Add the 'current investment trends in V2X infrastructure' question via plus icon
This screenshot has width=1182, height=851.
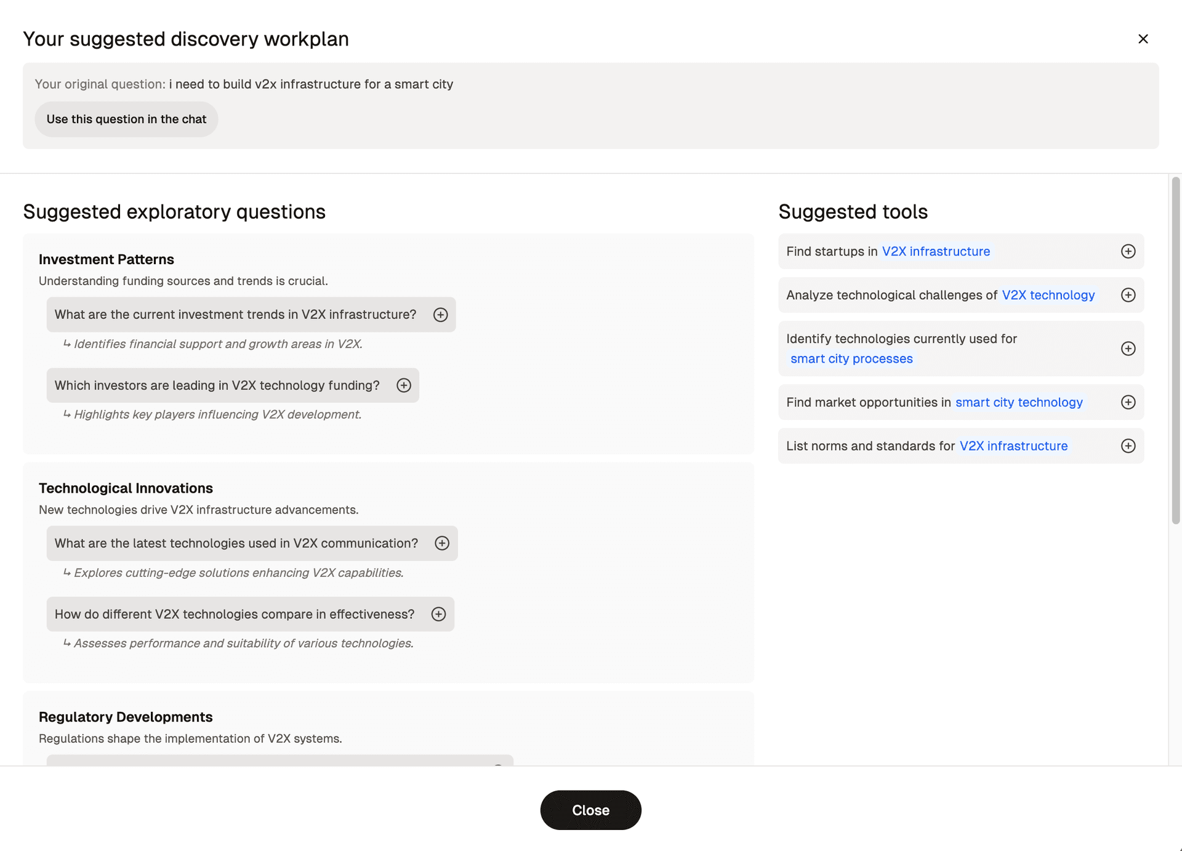tap(440, 315)
